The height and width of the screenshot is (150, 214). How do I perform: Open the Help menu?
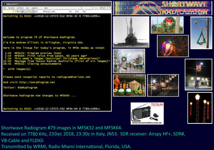(x=46, y=8)
